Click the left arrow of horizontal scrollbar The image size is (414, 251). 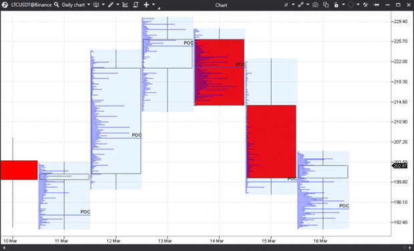pos(3,248)
